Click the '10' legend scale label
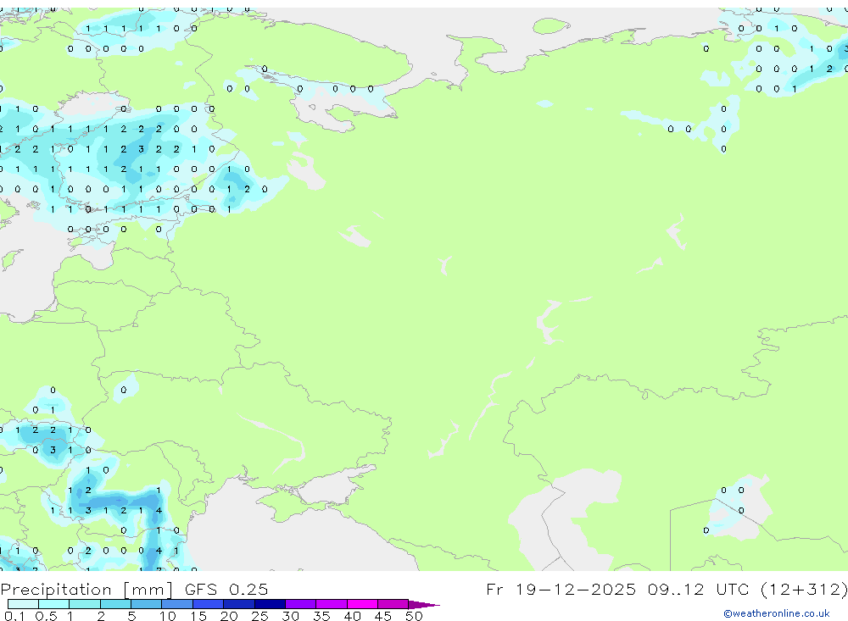848x621 pixels. coord(168,616)
